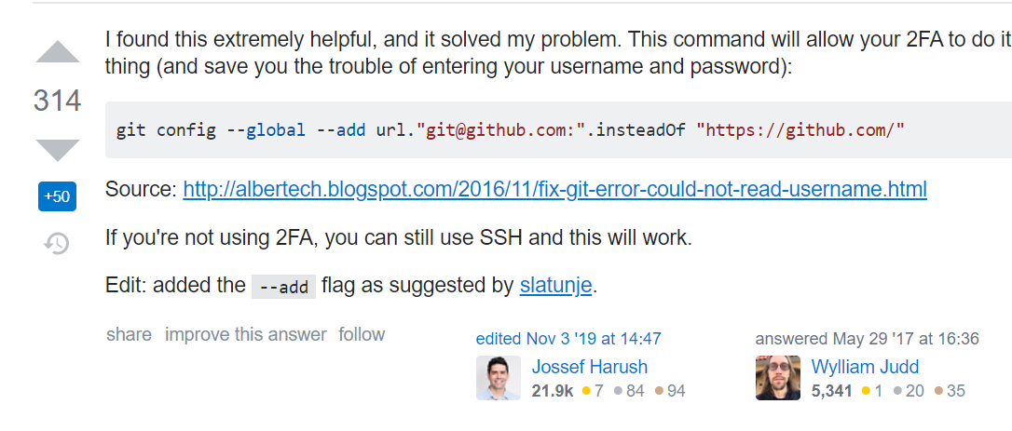Downvote the answer with the down arrow
Screen dimensions: 1012x431
pyautogui.click(x=58, y=150)
